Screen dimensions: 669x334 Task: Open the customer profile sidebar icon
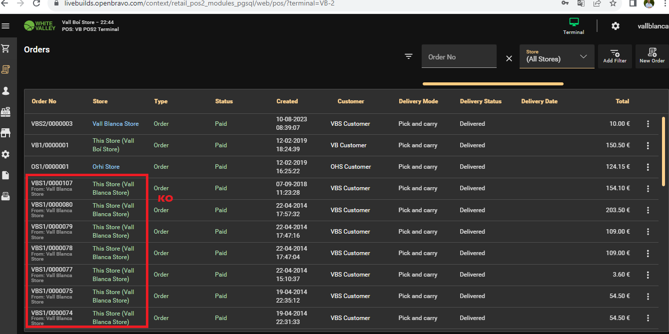[5, 91]
